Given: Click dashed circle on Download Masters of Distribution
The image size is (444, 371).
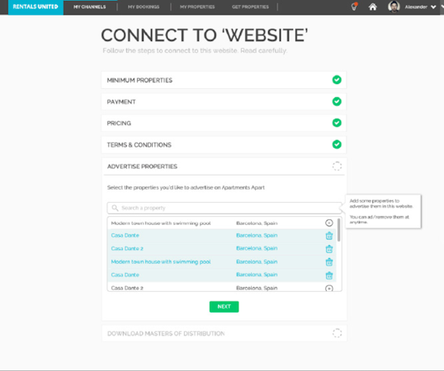Looking at the screenshot, I should 337,333.
